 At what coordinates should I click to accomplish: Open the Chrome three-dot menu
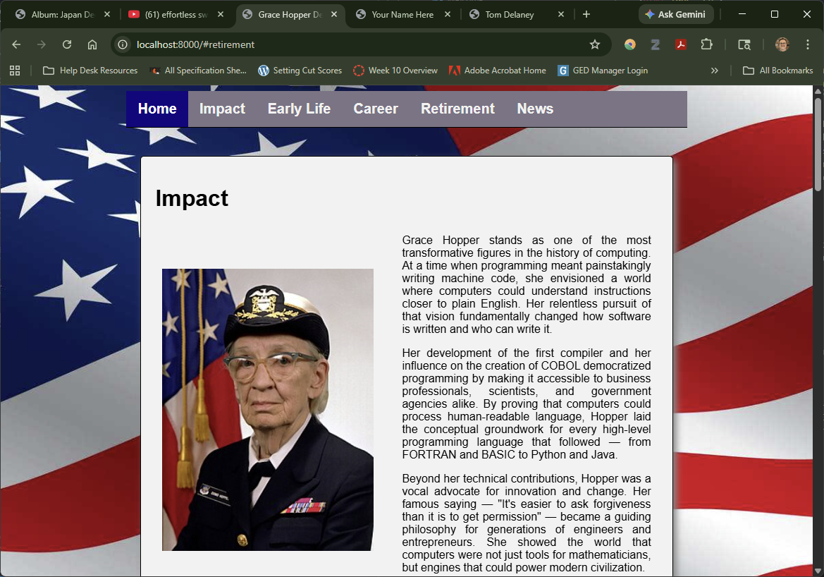808,44
